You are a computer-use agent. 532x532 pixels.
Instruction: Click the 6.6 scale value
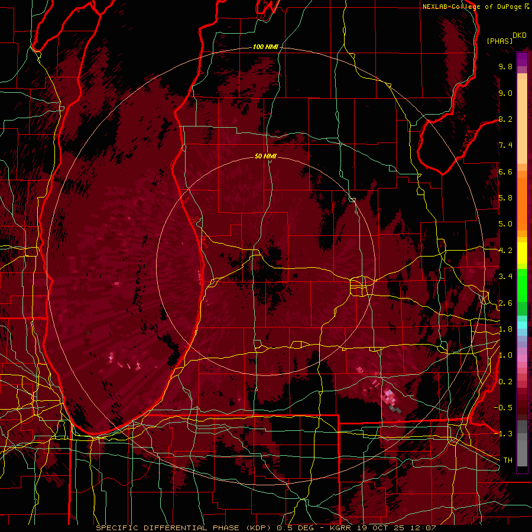coord(505,171)
